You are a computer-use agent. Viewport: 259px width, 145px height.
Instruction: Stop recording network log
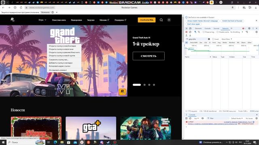(187, 32)
